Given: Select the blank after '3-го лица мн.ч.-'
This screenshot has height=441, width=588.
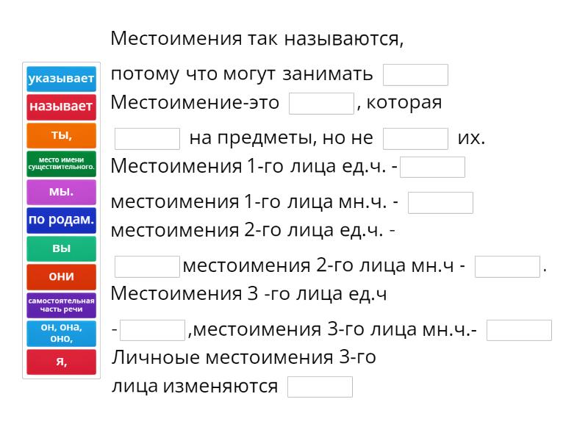Looking at the screenshot, I should click(519, 331).
